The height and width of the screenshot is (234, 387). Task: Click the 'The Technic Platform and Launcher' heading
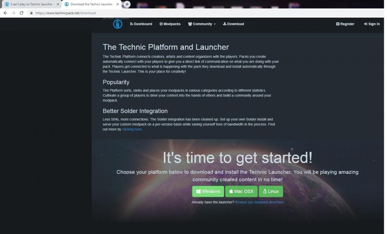click(x=166, y=47)
